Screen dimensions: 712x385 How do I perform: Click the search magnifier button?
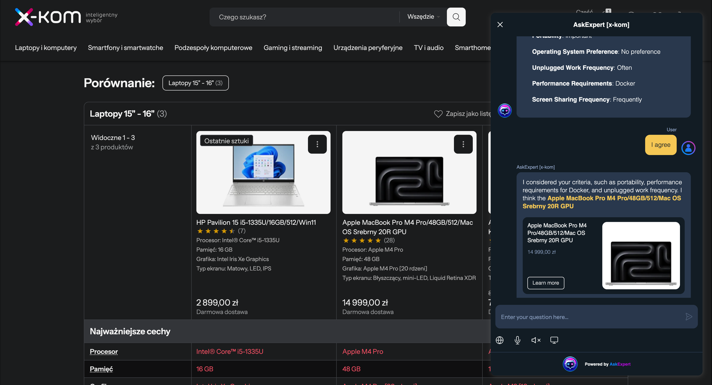[x=456, y=17]
